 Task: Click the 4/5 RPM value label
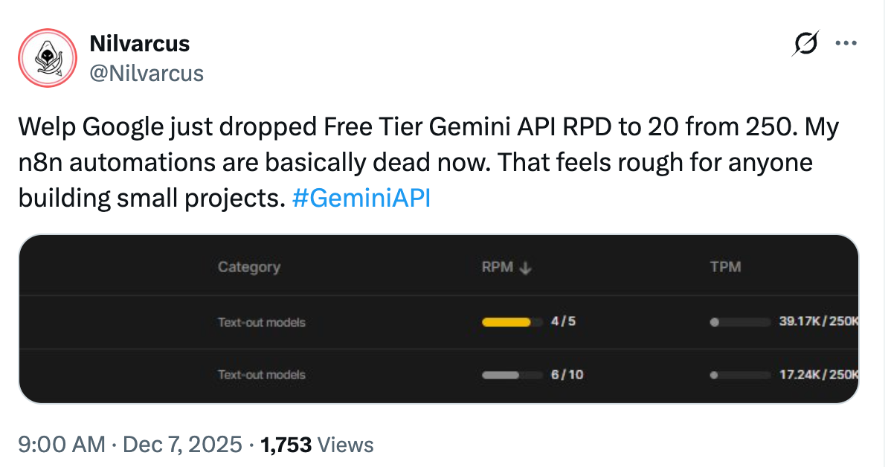click(x=563, y=323)
